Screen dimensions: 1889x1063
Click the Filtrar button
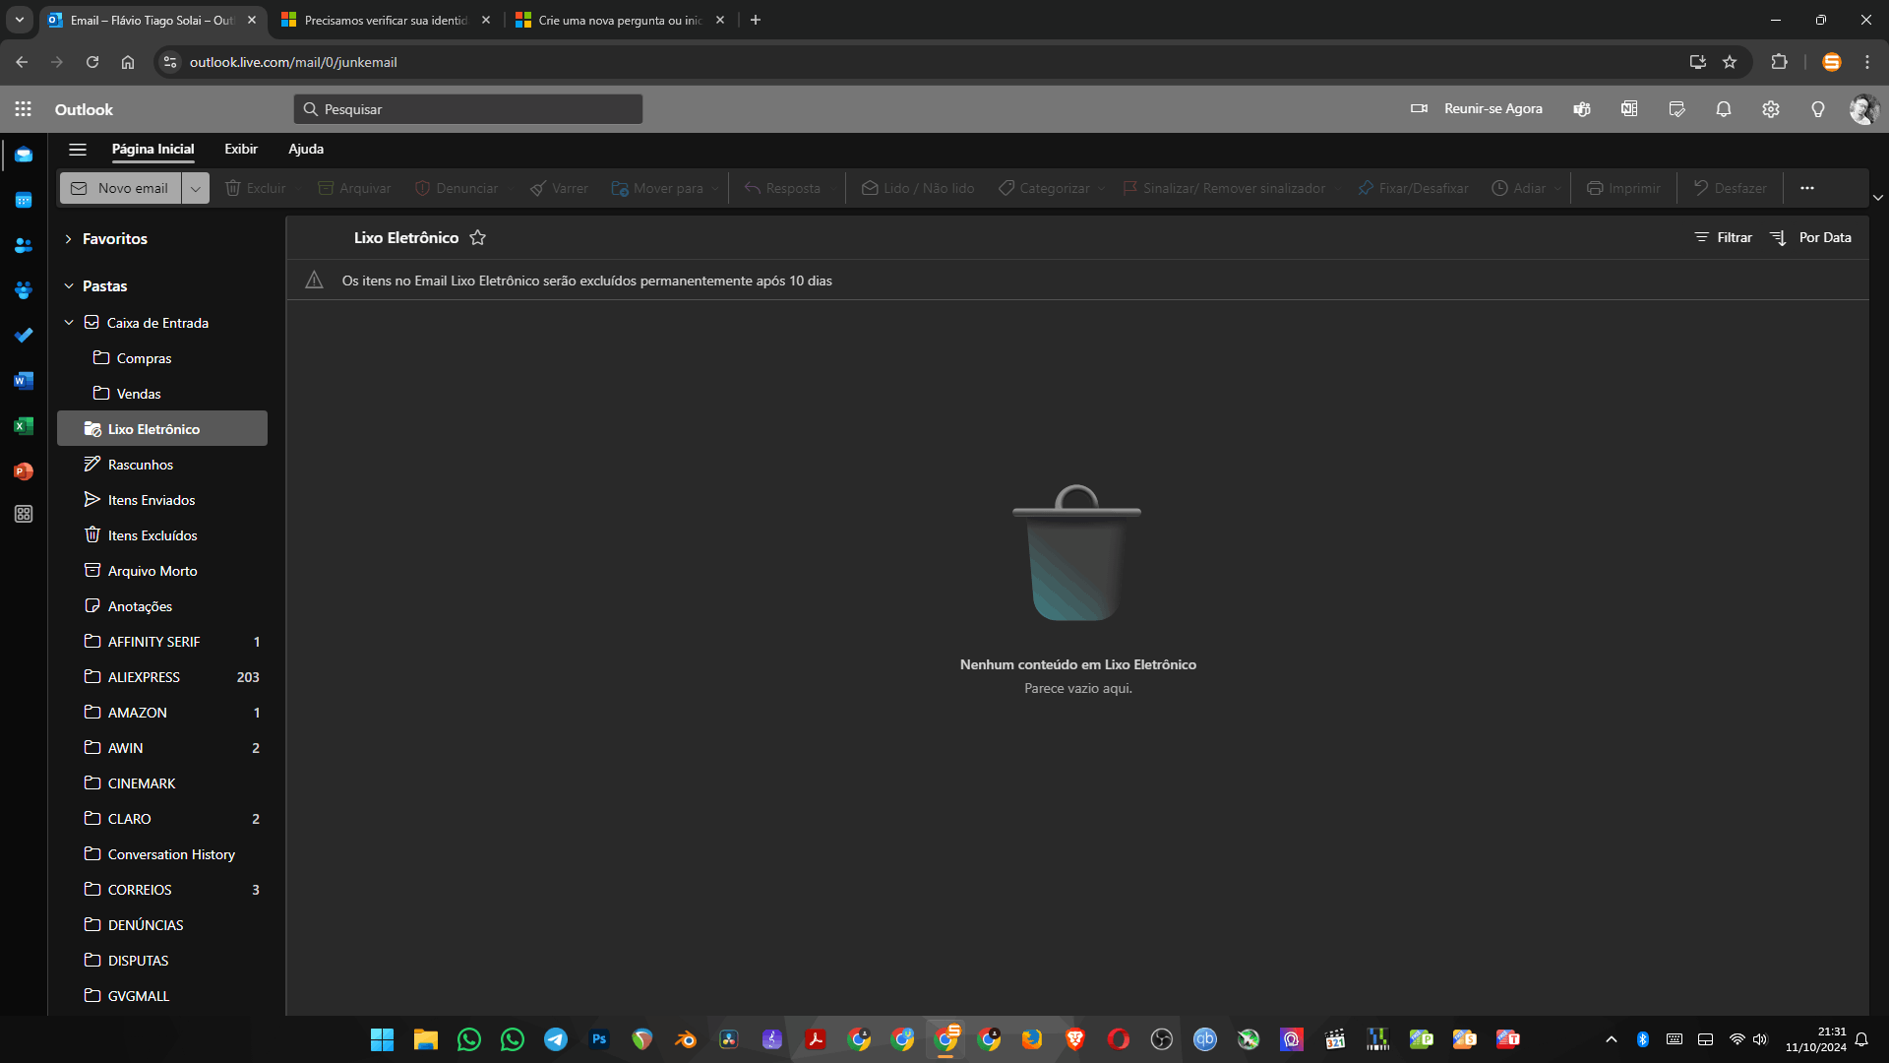1723,237
